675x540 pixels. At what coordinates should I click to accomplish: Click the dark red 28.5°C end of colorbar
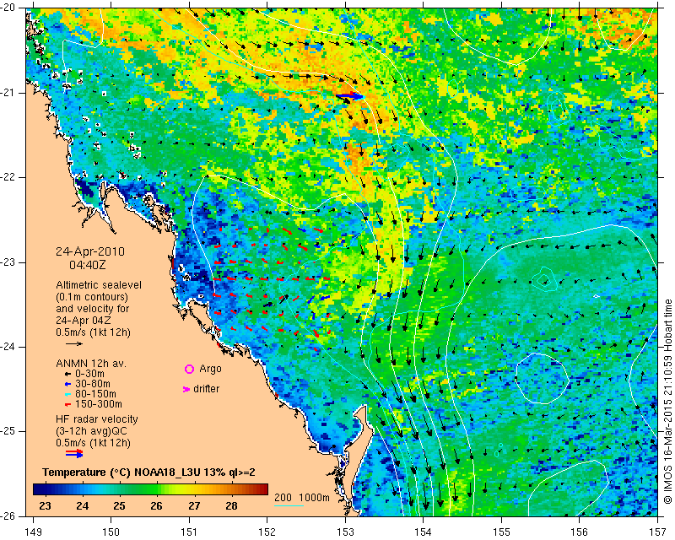[264, 489]
